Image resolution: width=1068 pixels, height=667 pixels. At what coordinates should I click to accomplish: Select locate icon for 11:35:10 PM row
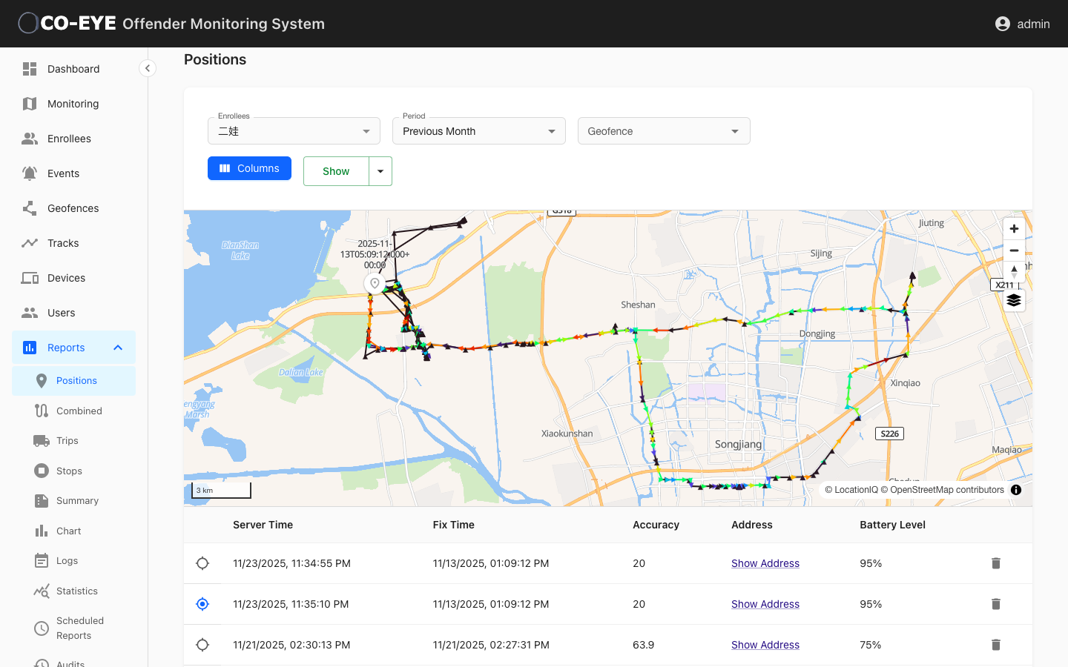[x=202, y=604]
